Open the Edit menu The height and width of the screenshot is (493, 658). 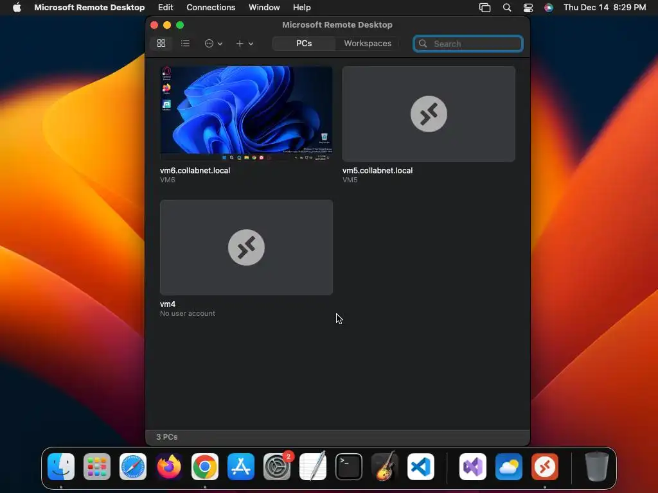[165, 7]
